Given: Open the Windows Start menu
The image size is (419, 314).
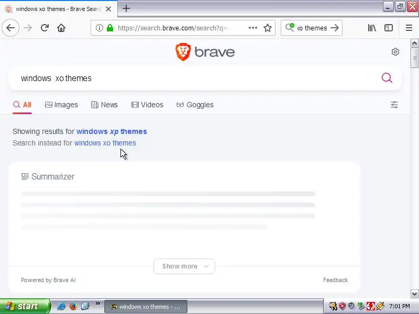Looking at the screenshot, I should coord(25,306).
